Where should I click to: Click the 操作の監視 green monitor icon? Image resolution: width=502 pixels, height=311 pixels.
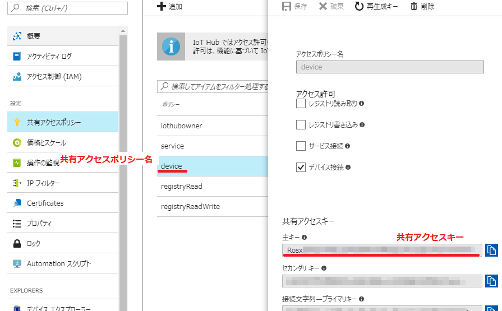(x=17, y=163)
